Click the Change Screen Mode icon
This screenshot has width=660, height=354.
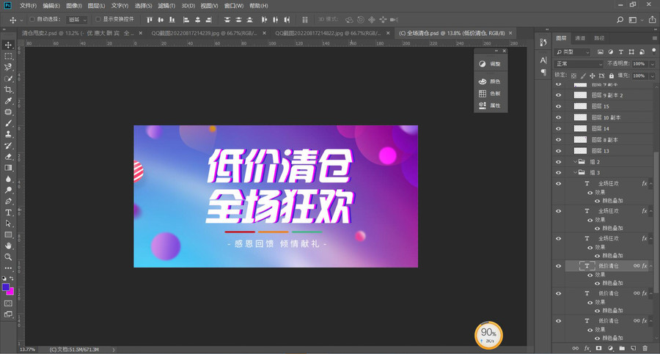(8, 314)
